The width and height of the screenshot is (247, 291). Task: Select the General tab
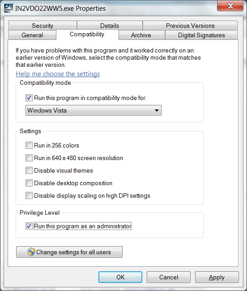[32, 35]
